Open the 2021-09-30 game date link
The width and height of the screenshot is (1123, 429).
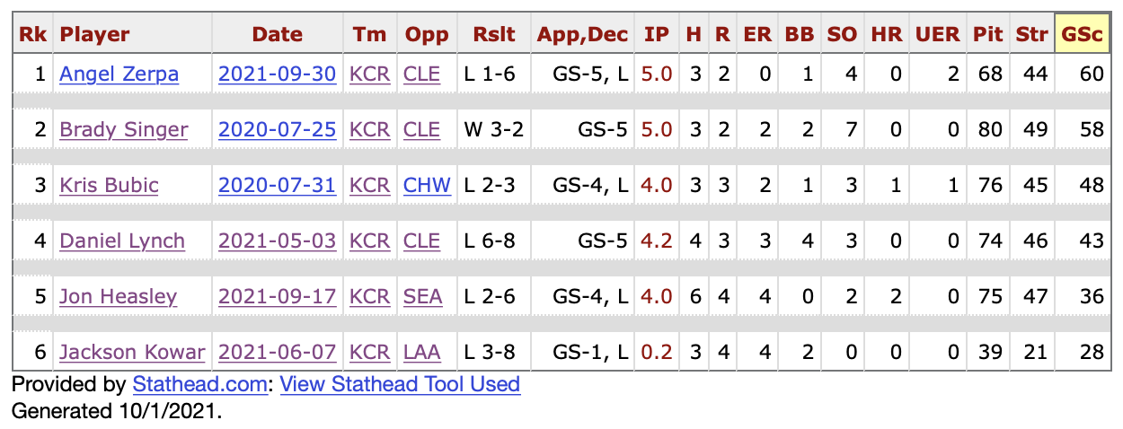pos(277,74)
